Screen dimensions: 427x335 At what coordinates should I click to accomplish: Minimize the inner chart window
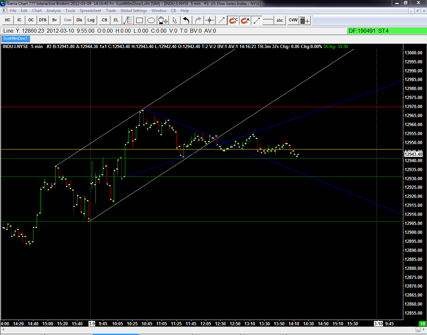412,11
